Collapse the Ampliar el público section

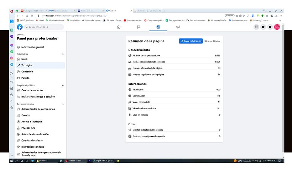tap(63, 85)
